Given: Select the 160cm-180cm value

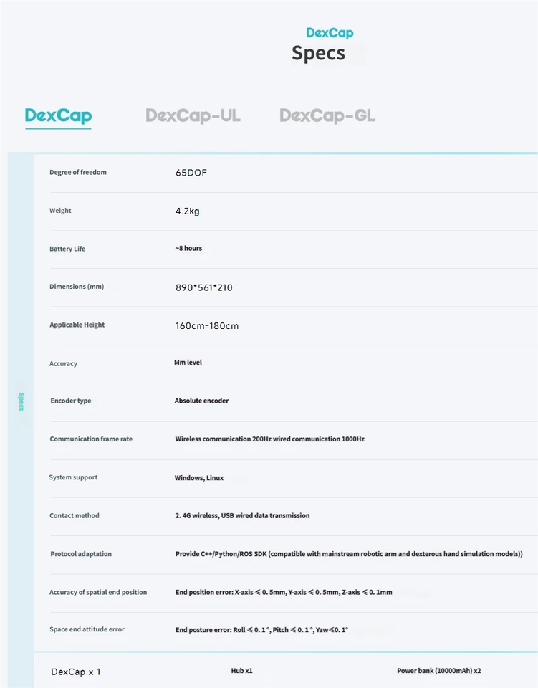Looking at the screenshot, I should click(207, 325).
